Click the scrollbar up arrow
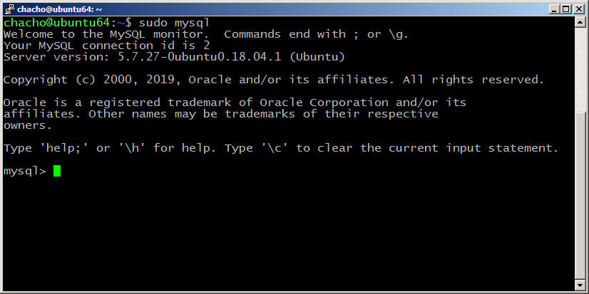 580,22
